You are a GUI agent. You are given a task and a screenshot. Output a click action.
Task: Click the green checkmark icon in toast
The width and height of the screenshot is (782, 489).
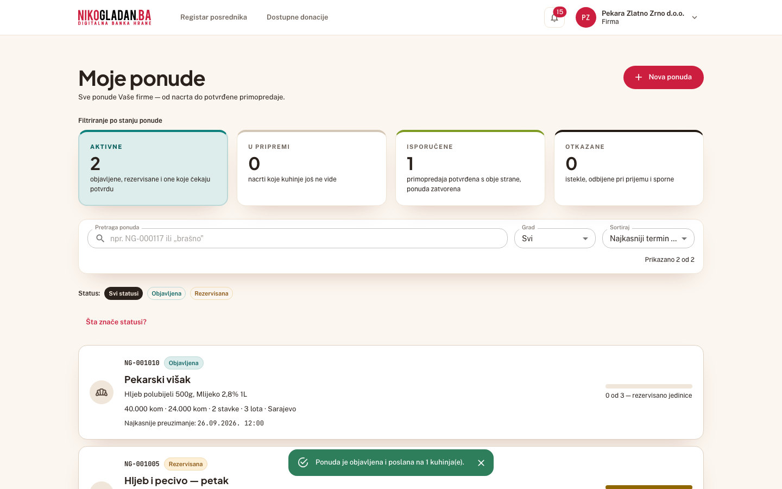click(303, 462)
